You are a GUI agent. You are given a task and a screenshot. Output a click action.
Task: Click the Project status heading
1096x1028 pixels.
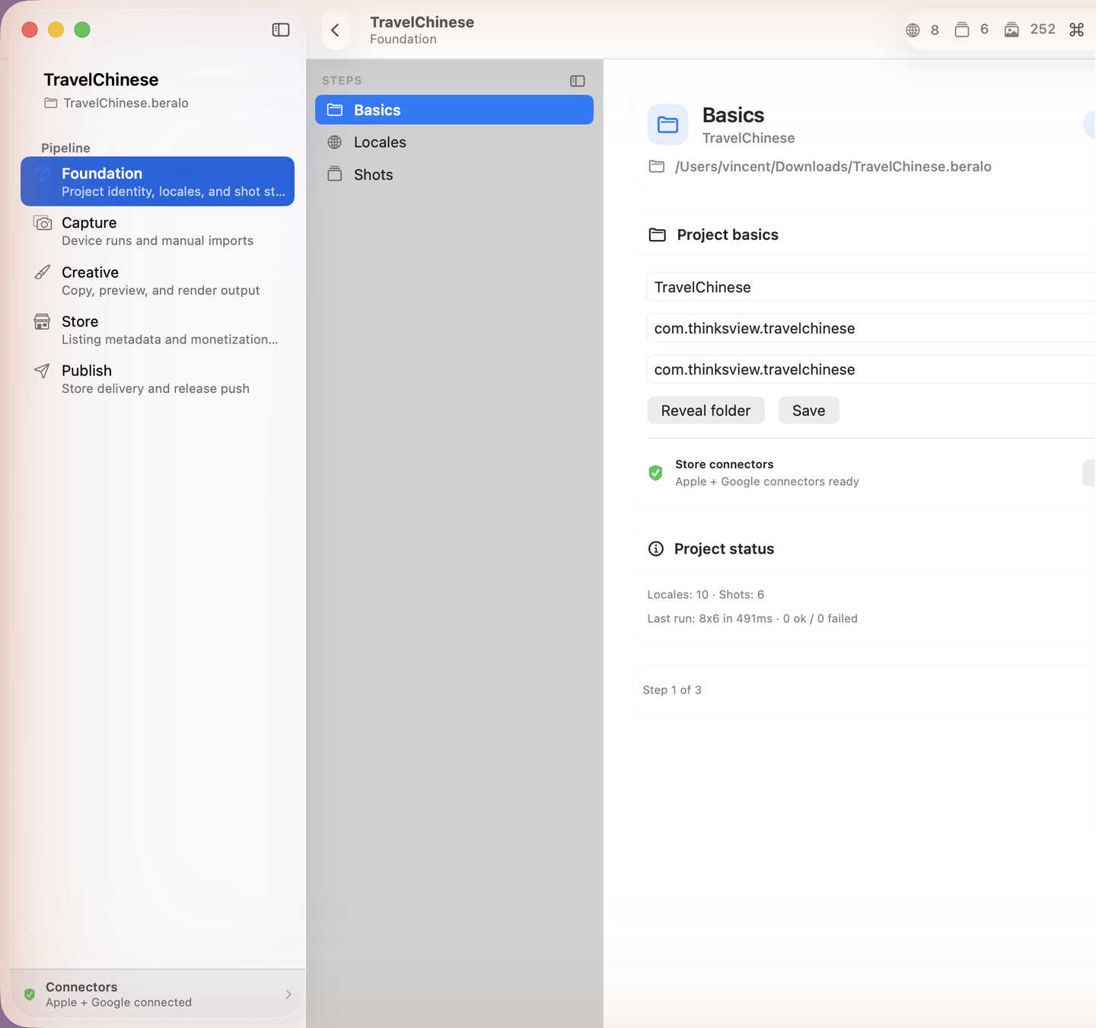coord(724,549)
